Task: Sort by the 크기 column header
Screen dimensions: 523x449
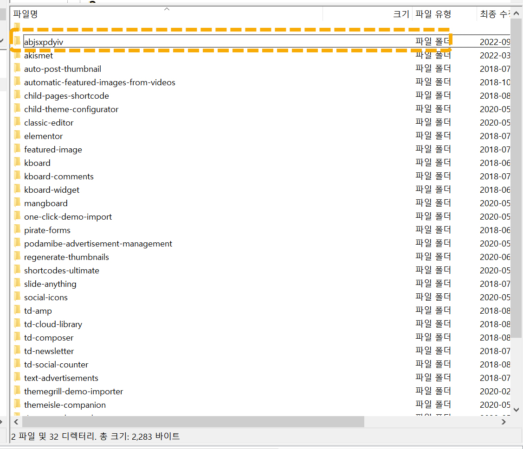Action: tap(367, 14)
